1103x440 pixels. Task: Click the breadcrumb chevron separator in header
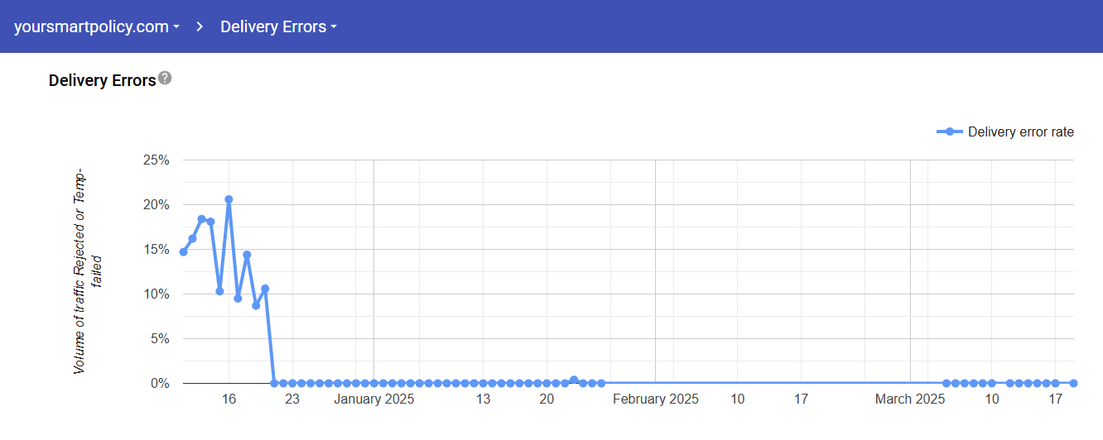(200, 26)
